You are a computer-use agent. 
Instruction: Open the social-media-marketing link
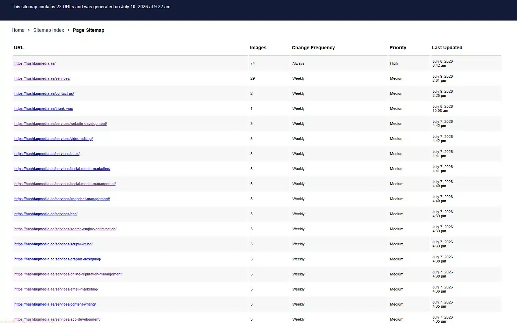pyautogui.click(x=62, y=169)
